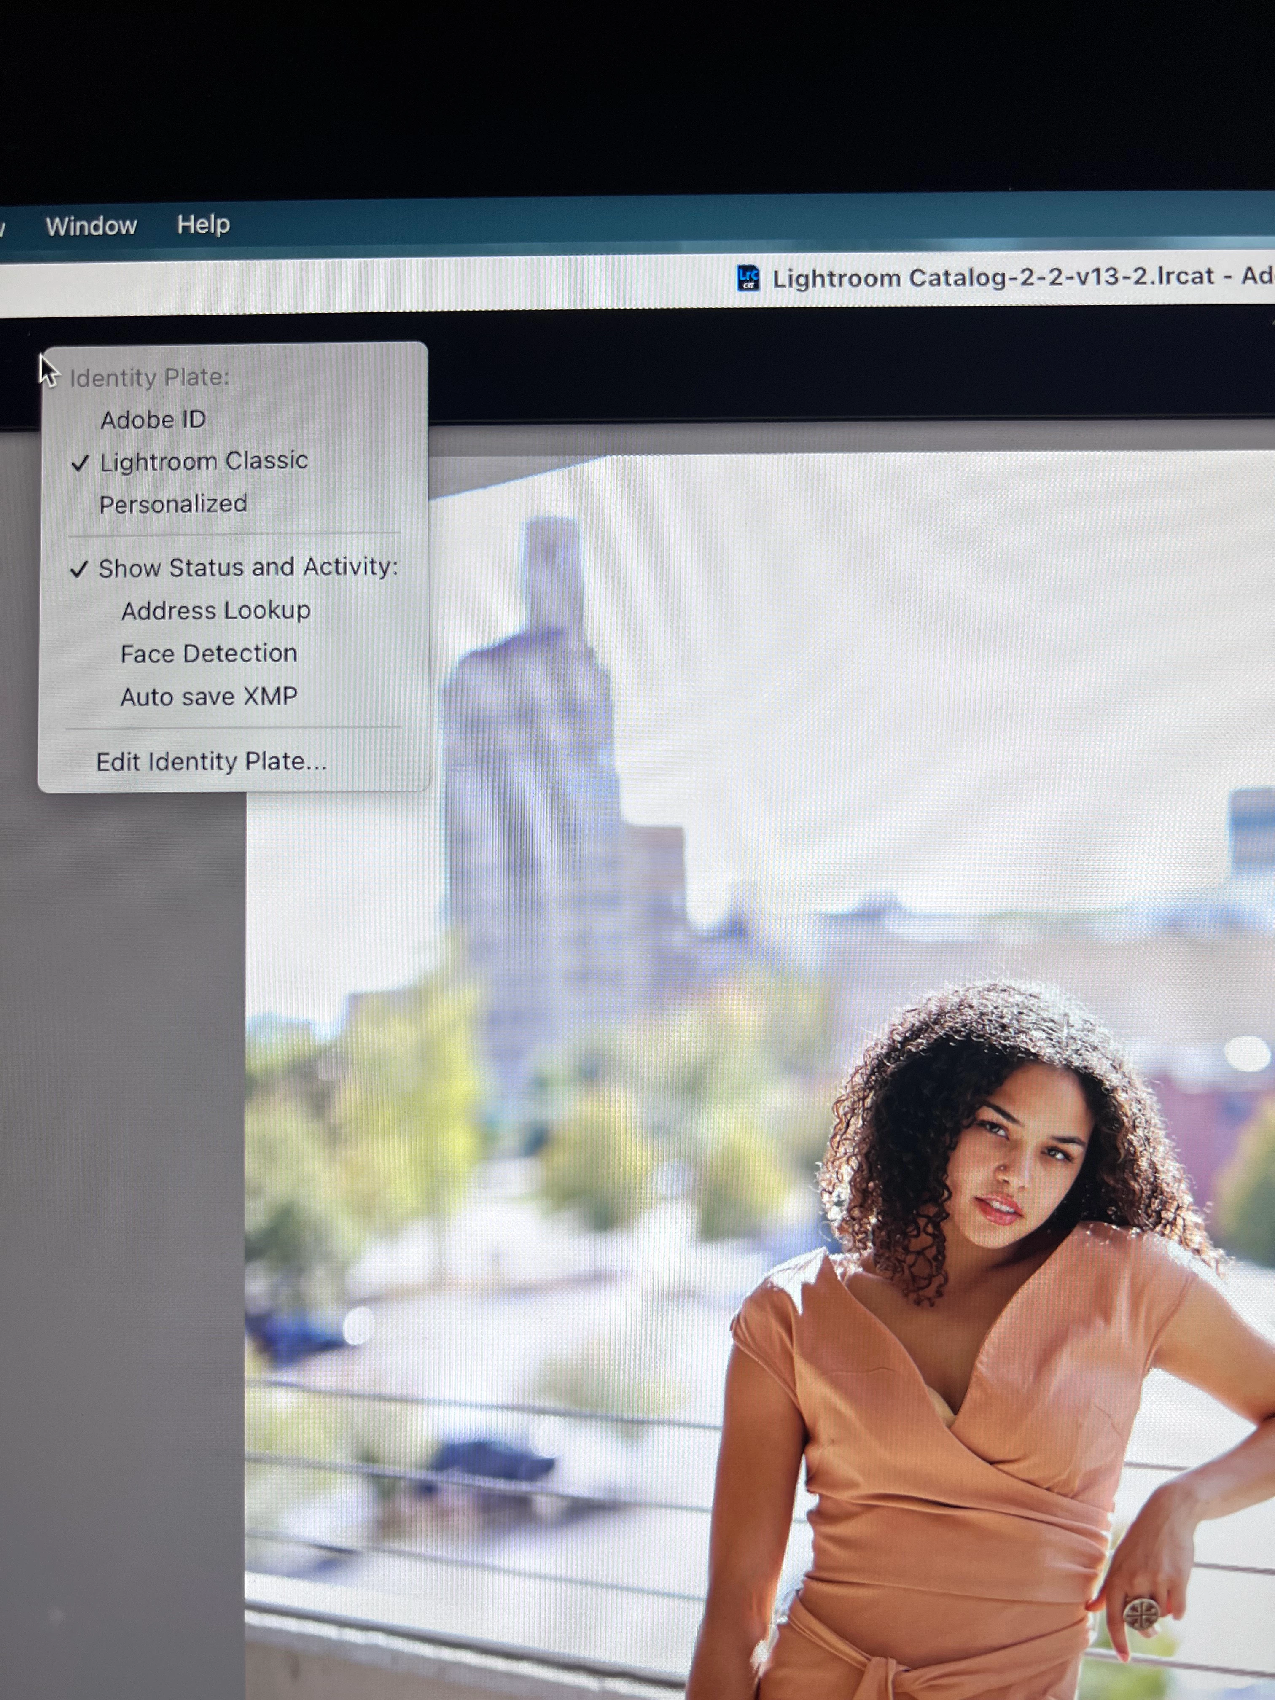
Task: Toggle Address Lookup status option
Action: tap(215, 610)
